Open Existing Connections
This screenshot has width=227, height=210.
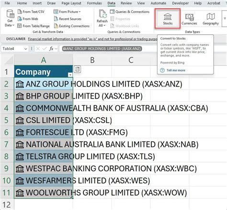click(72, 26)
